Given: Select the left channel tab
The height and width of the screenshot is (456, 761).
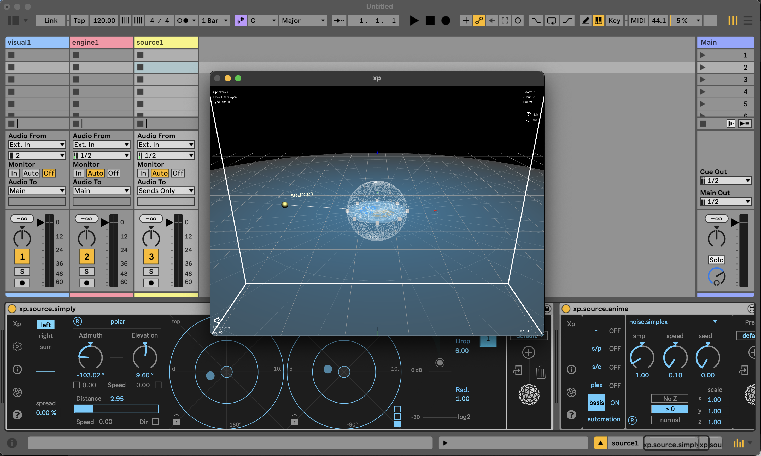Looking at the screenshot, I should (x=46, y=325).
